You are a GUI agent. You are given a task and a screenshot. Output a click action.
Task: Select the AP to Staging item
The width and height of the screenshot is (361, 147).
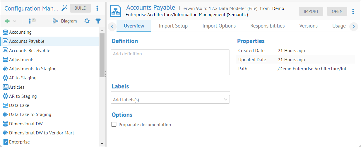coord(23,78)
